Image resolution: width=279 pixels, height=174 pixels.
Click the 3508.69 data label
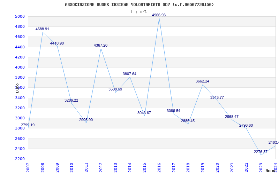pyautogui.click(x=115, y=89)
